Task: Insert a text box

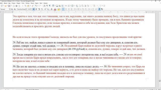Action: (x=62, y=6)
